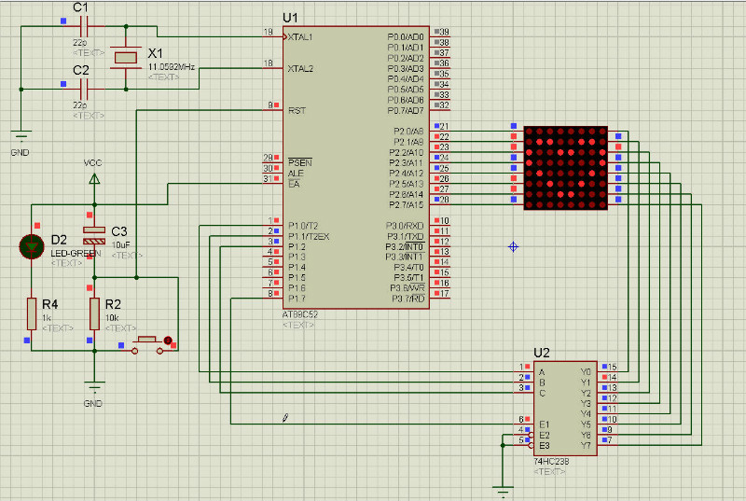Click the electrolytic capacitor C3 symbol

coord(93,231)
